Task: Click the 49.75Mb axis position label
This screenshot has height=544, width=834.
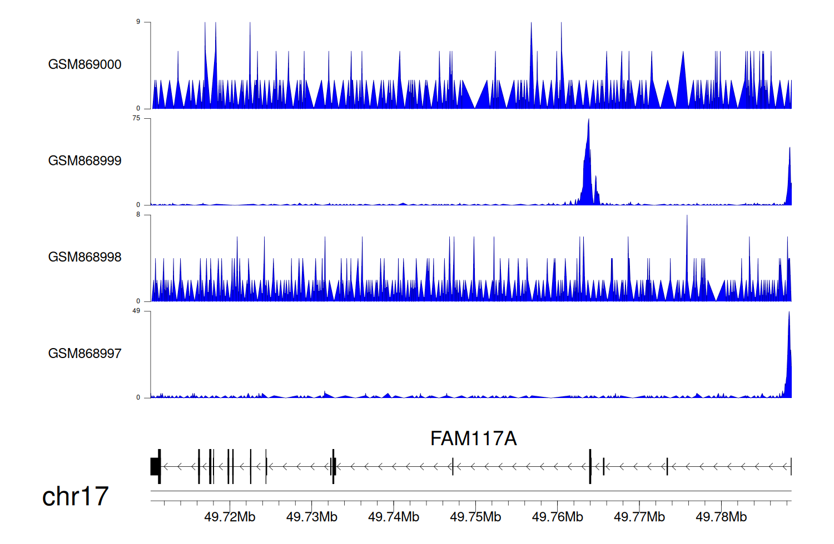Action: point(475,517)
